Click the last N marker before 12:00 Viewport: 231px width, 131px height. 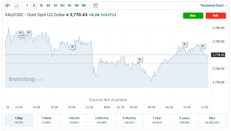202,46
